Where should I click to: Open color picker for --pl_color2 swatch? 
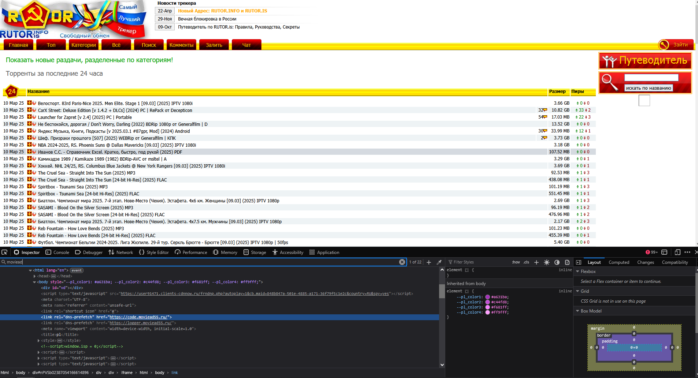tap(488, 302)
